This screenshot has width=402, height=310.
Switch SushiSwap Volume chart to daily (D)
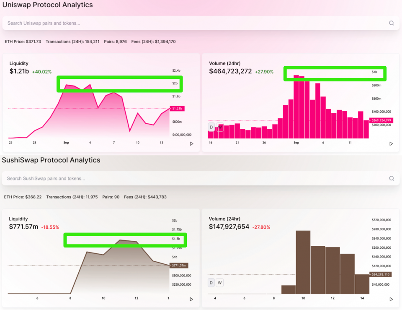point(211,283)
